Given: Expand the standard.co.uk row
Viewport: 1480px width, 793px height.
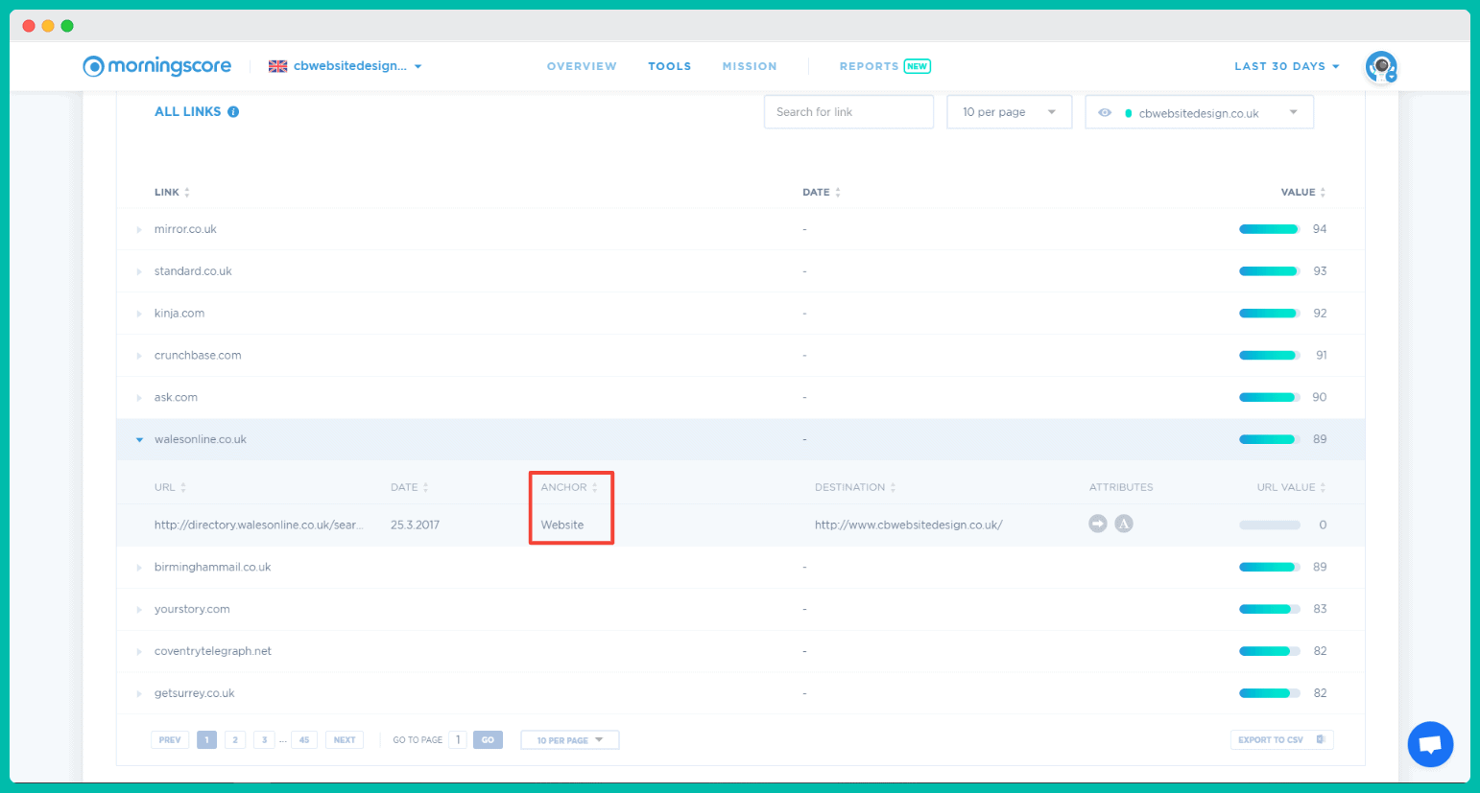Looking at the screenshot, I should (139, 272).
